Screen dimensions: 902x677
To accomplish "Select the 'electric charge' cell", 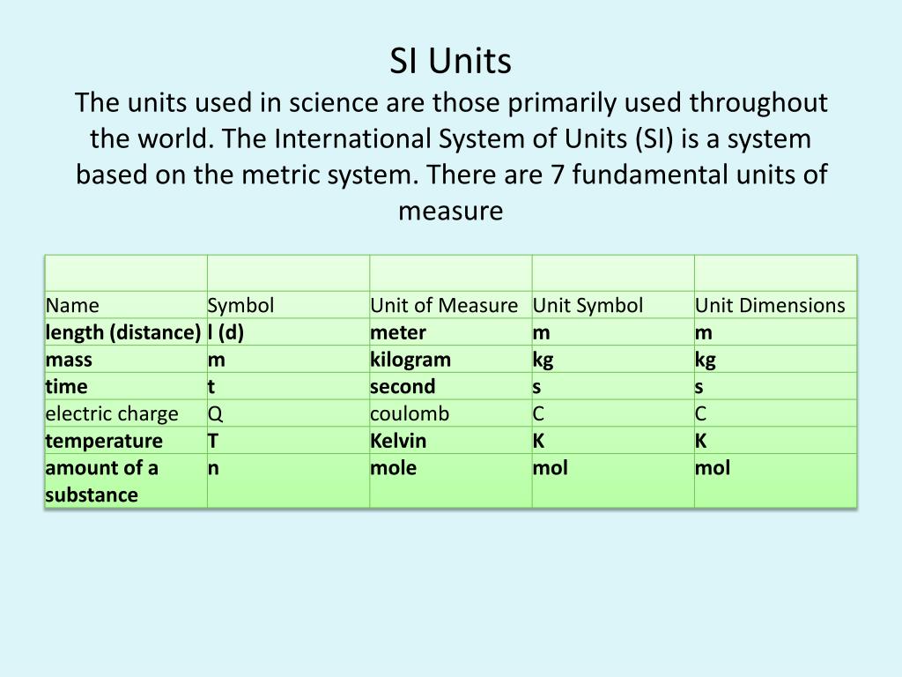I will coord(126,413).
